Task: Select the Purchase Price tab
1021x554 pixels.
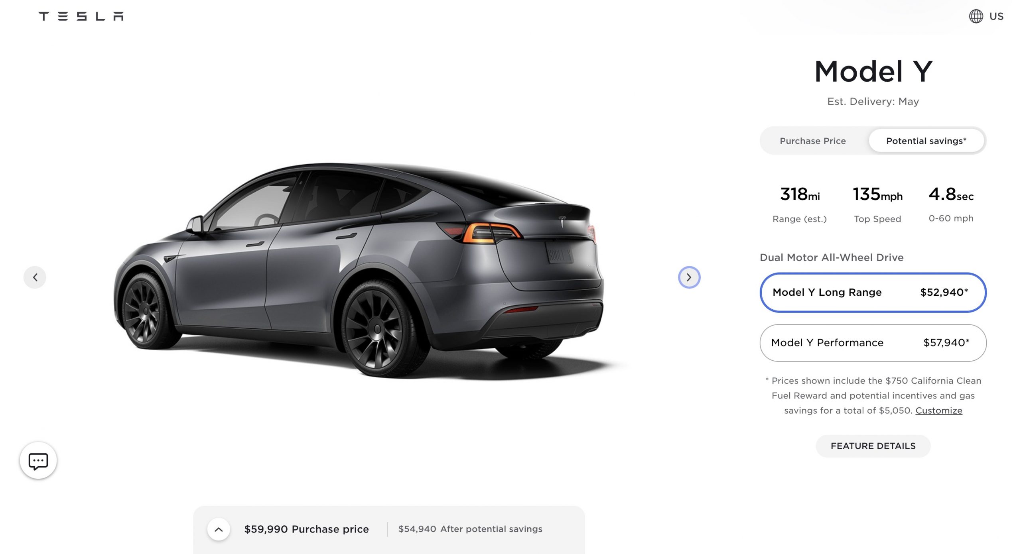Action: pyautogui.click(x=814, y=140)
